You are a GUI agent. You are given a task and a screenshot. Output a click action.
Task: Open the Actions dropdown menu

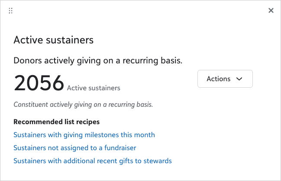[225, 79]
